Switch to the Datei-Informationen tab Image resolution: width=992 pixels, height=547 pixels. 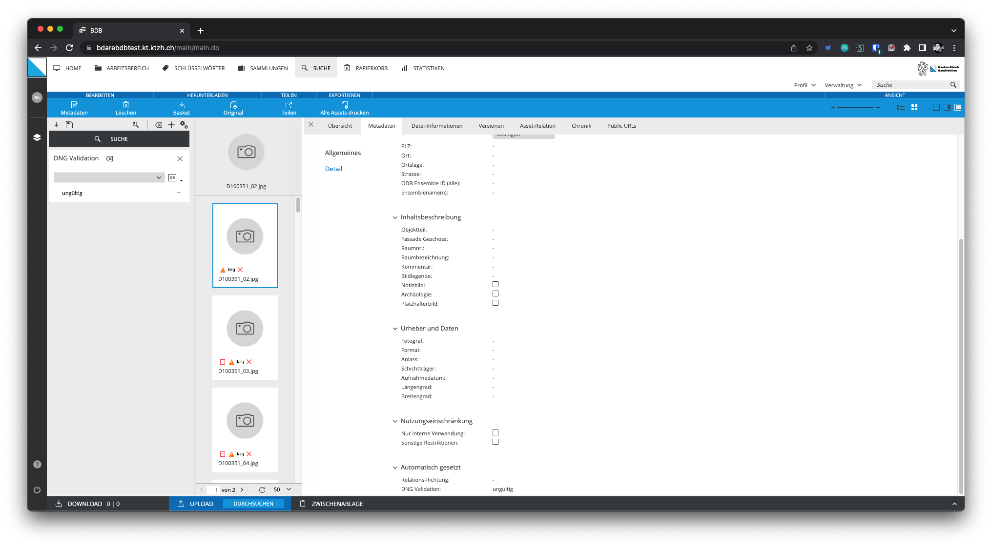(x=437, y=126)
